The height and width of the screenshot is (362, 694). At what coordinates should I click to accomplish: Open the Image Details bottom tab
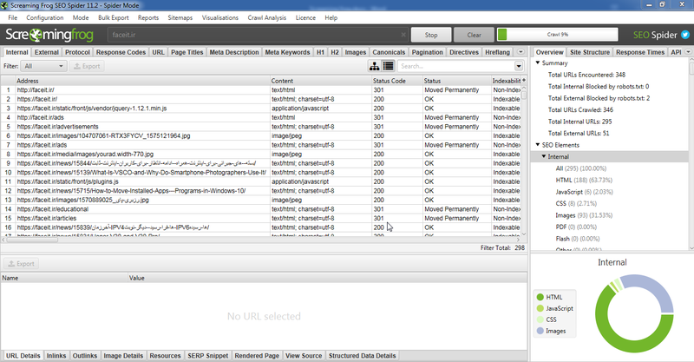[123, 356]
